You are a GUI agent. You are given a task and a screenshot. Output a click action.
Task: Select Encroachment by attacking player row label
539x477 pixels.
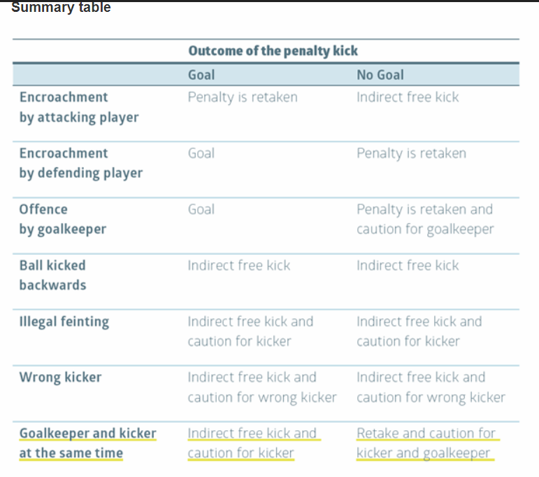(79, 107)
